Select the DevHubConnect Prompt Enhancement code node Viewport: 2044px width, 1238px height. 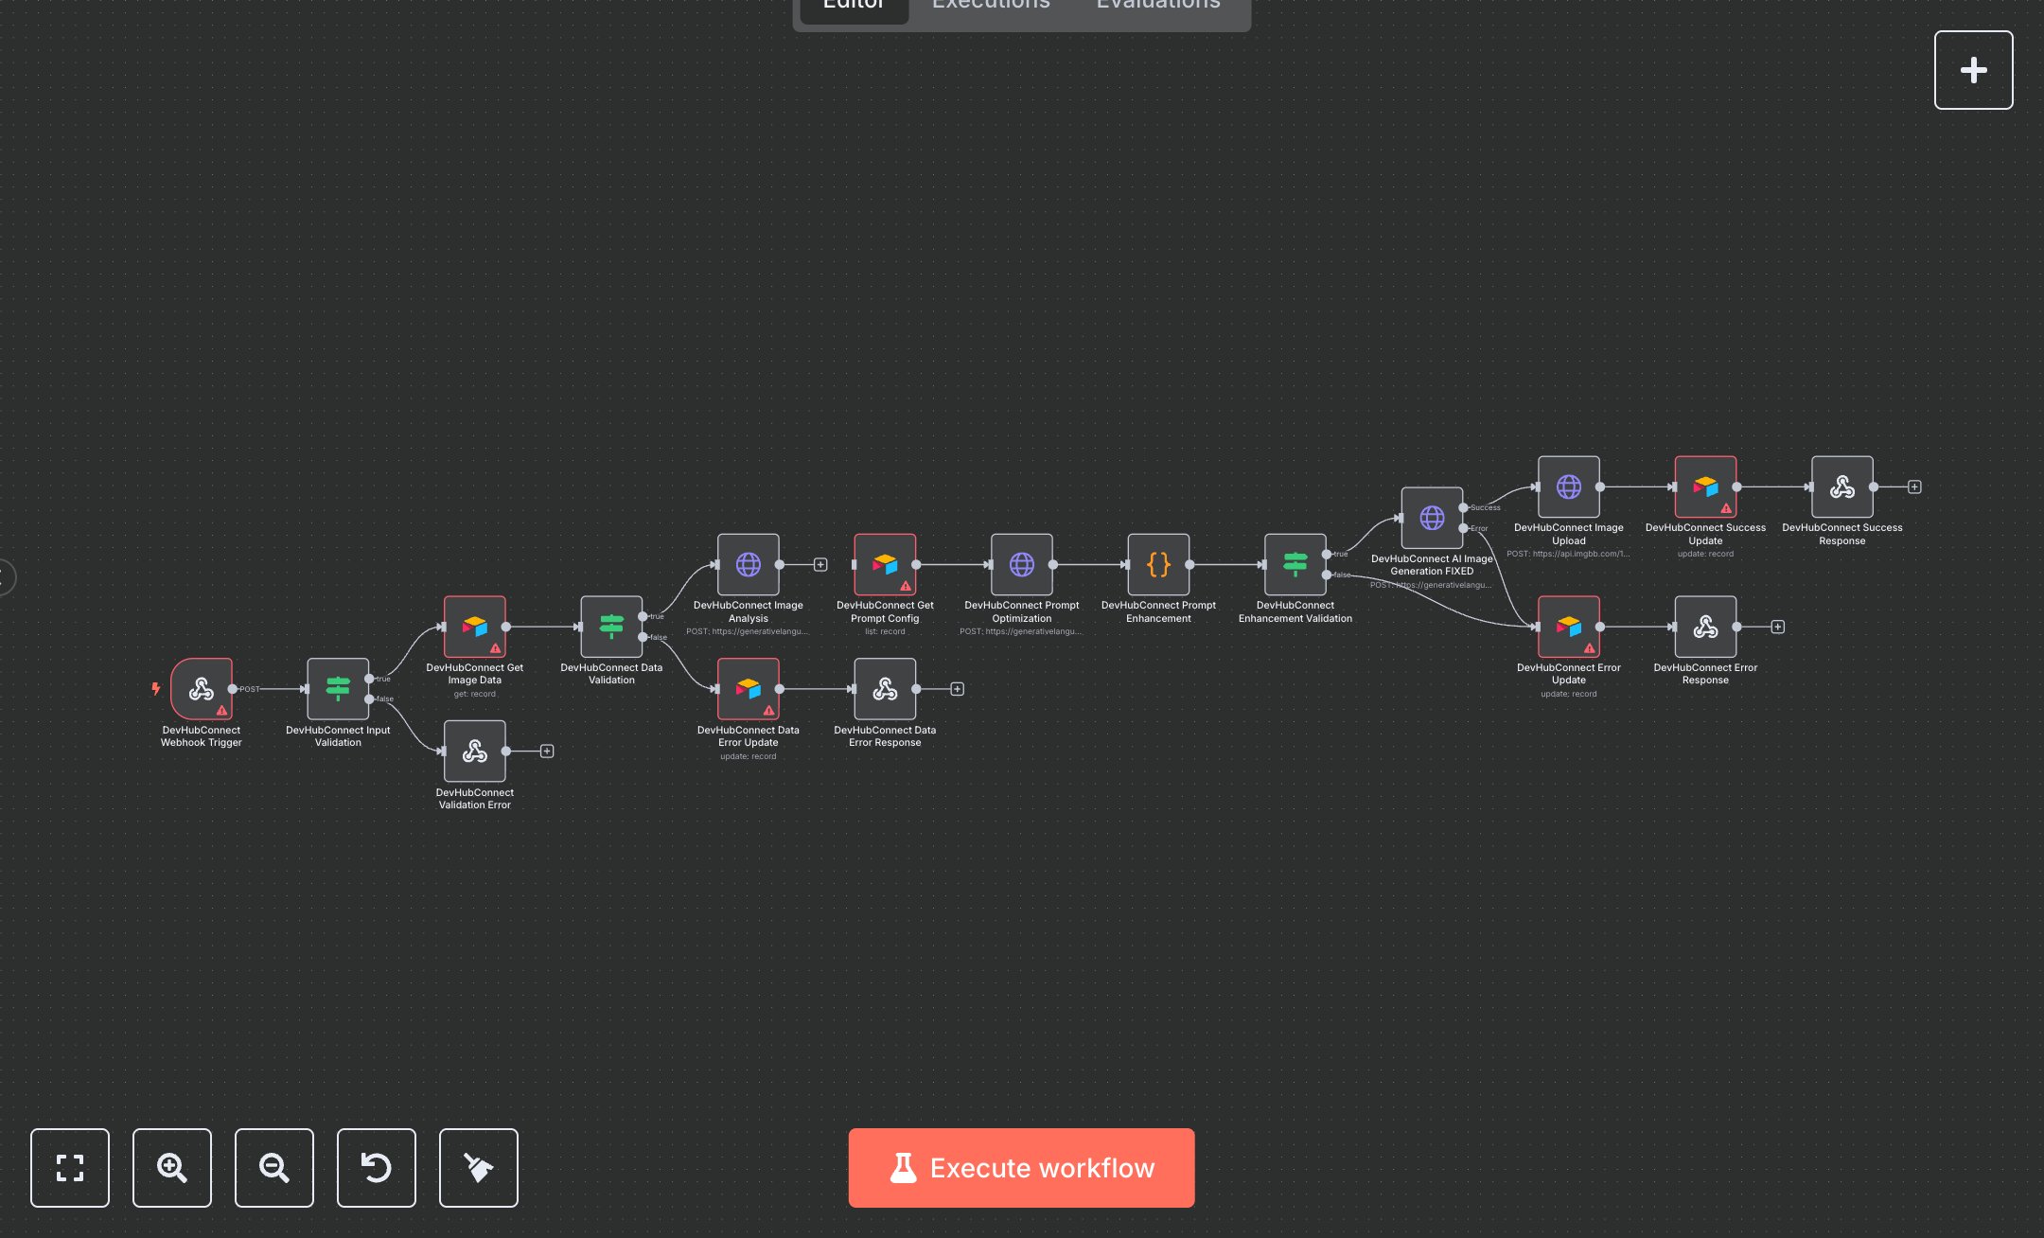click(x=1158, y=564)
